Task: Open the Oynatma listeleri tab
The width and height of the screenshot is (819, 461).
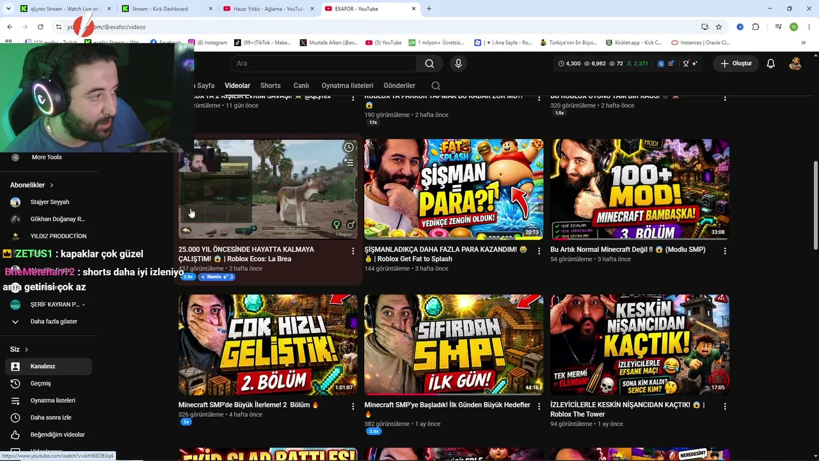Action: coord(347,86)
